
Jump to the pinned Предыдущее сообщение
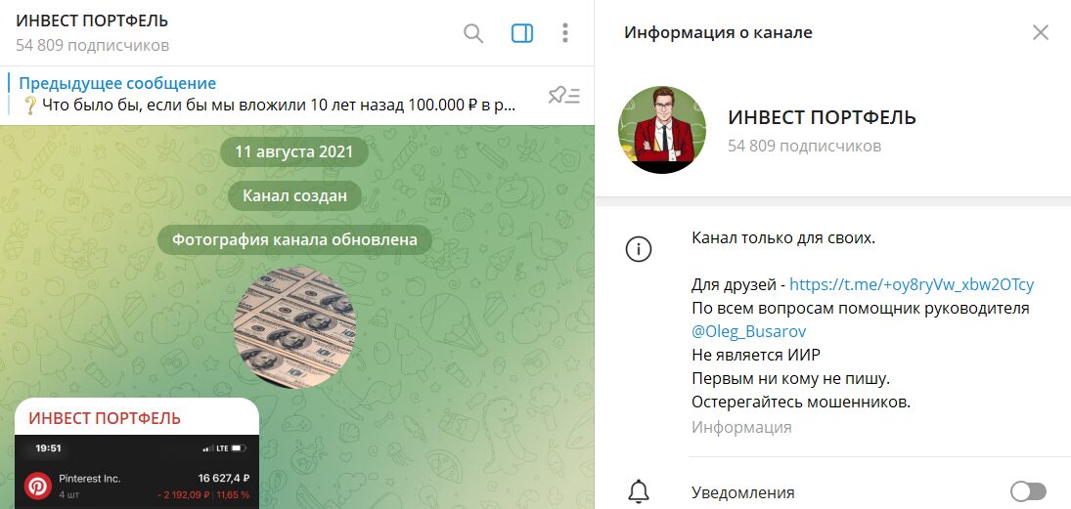(x=273, y=95)
